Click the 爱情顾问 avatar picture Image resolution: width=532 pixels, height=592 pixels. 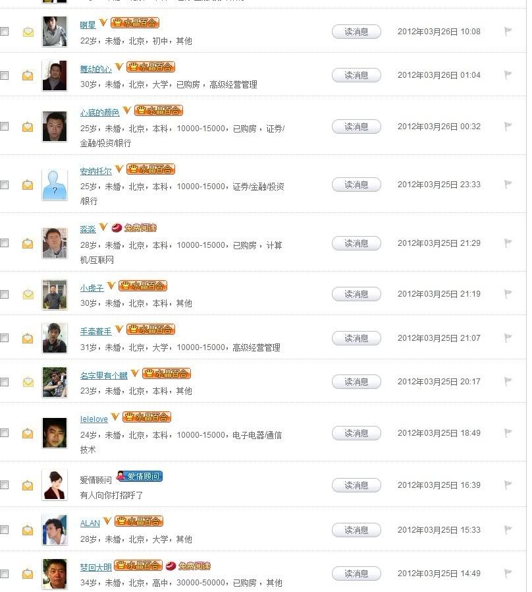(55, 485)
